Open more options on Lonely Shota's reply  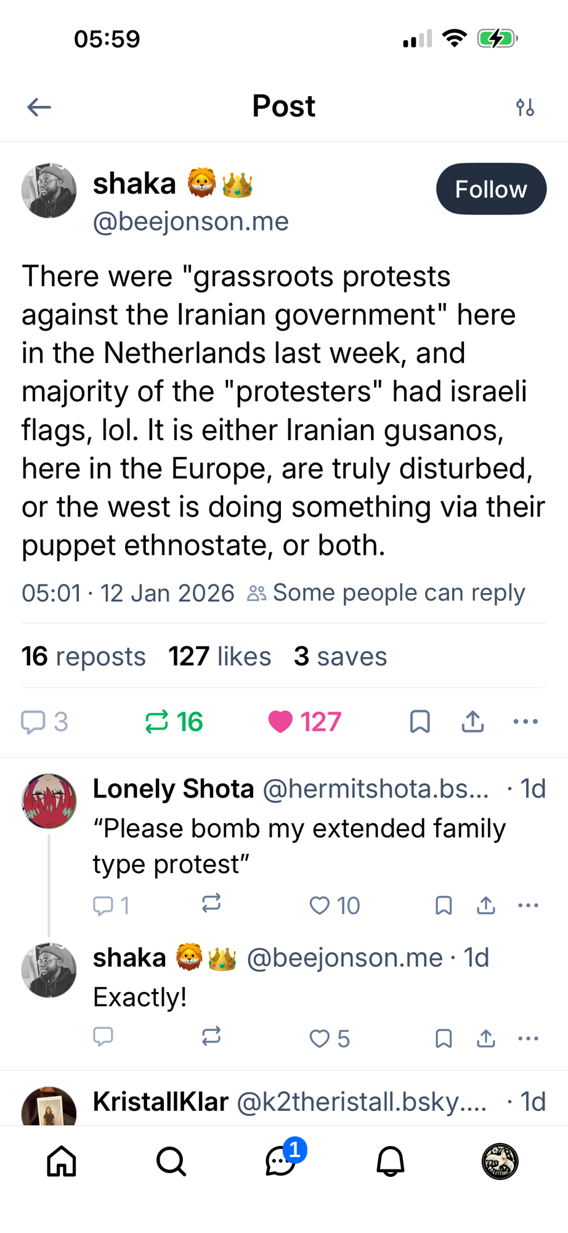coord(528,906)
